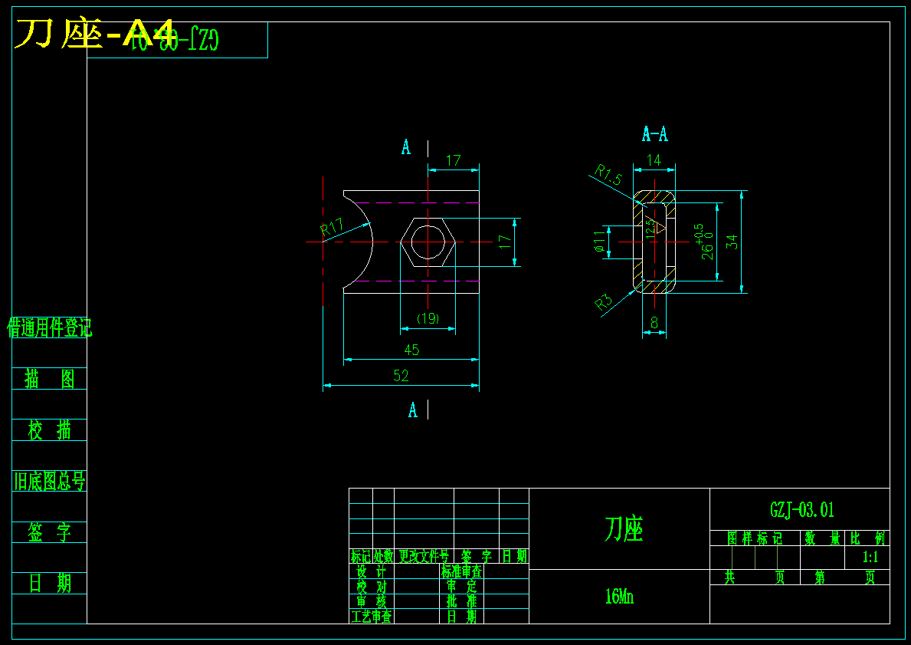Select the vertical '17' dimension beside the hexagon
The image size is (911, 645).
tap(504, 242)
